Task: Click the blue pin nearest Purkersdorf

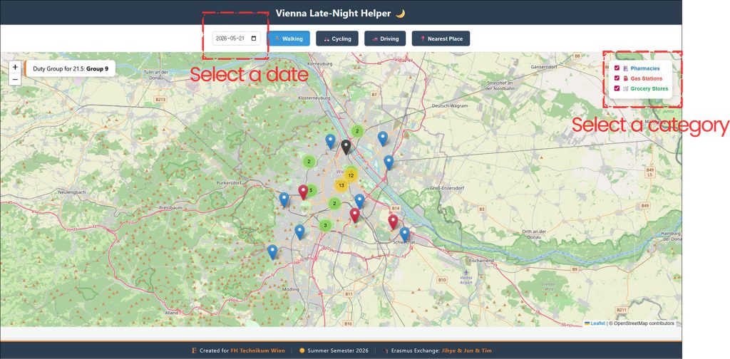Action: point(284,200)
